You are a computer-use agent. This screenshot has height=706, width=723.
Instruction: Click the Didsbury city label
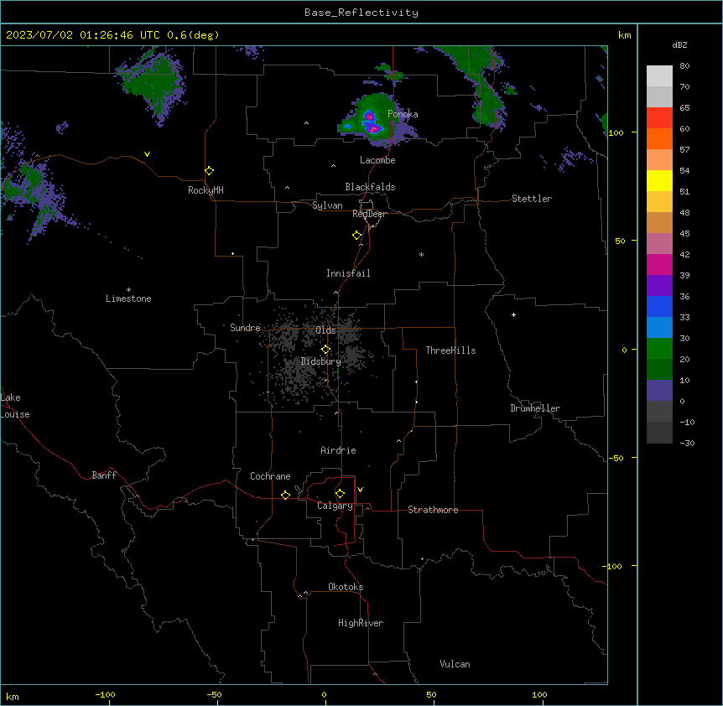(321, 361)
